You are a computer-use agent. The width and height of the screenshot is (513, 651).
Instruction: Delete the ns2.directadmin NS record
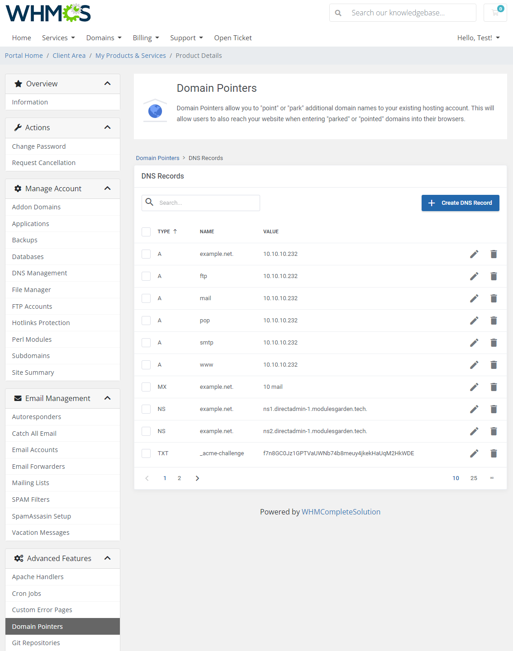(x=494, y=431)
